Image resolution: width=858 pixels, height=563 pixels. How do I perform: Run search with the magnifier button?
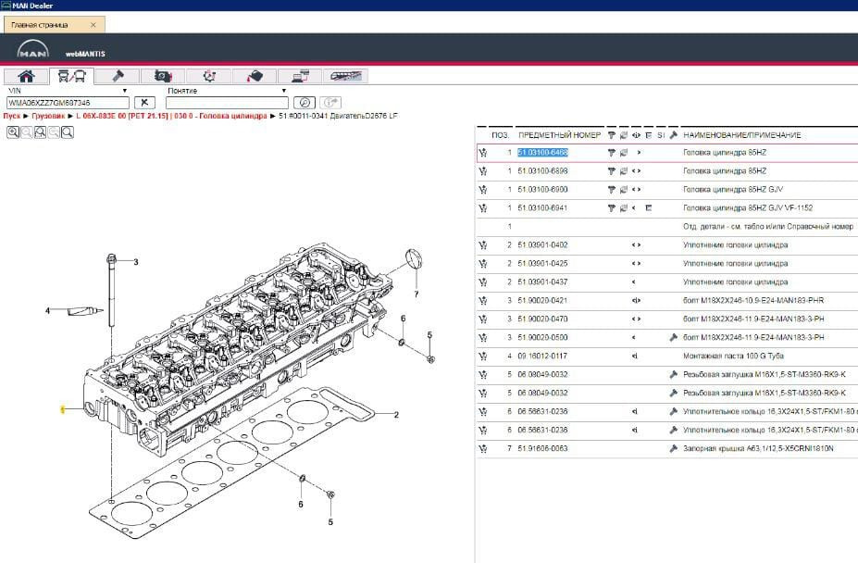tap(305, 103)
